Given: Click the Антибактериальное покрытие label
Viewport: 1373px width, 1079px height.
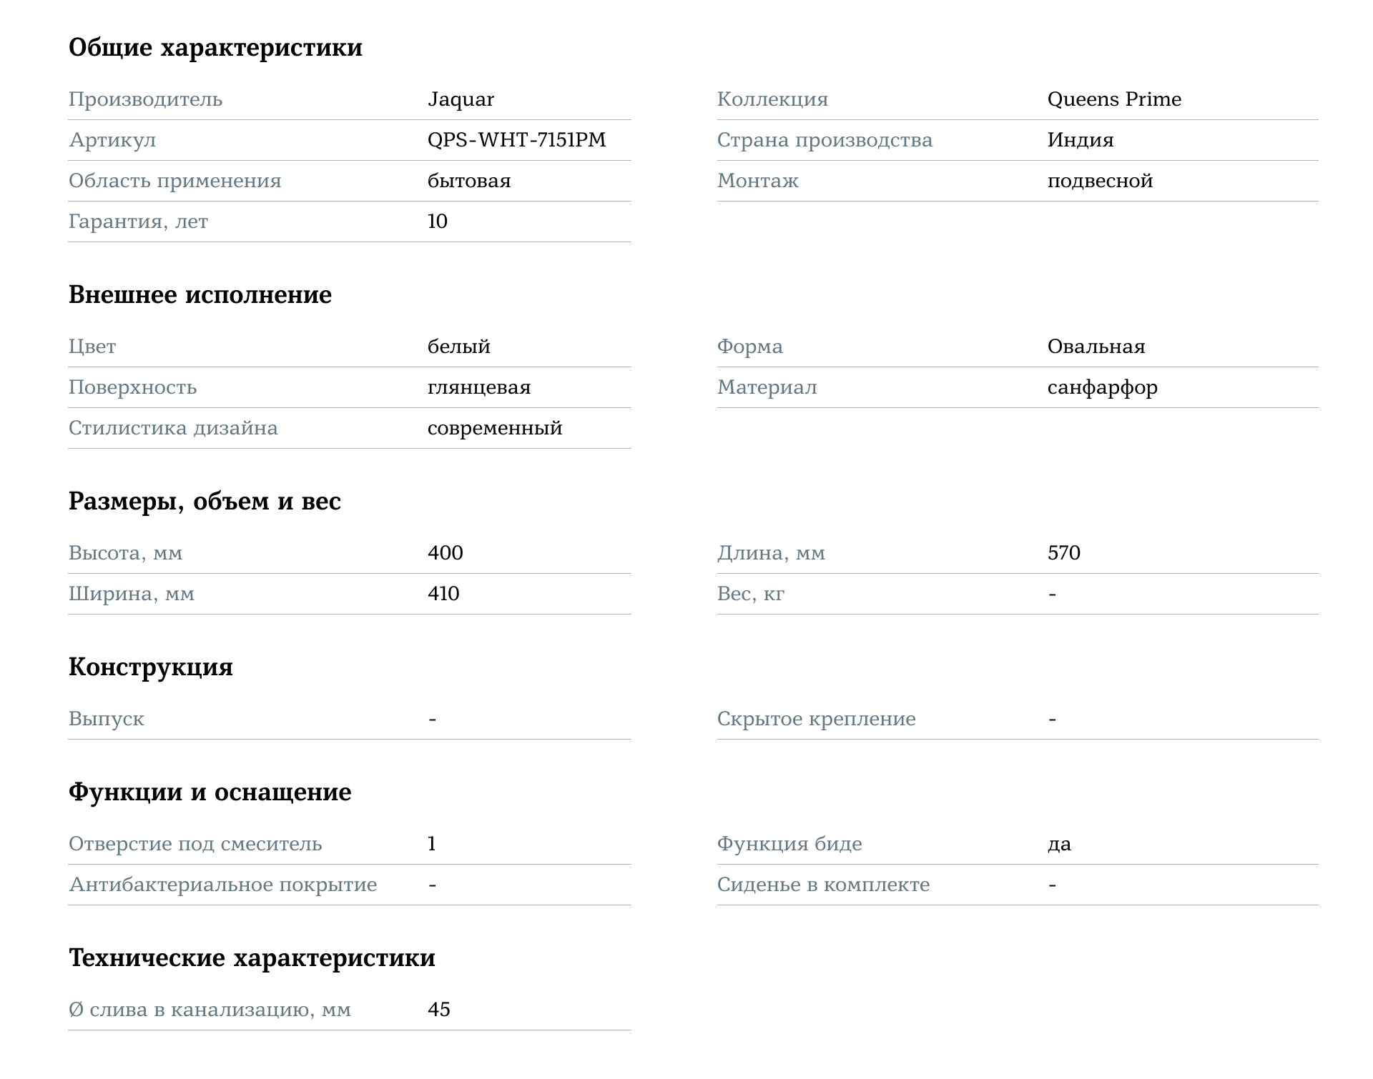Looking at the screenshot, I should [x=222, y=885].
